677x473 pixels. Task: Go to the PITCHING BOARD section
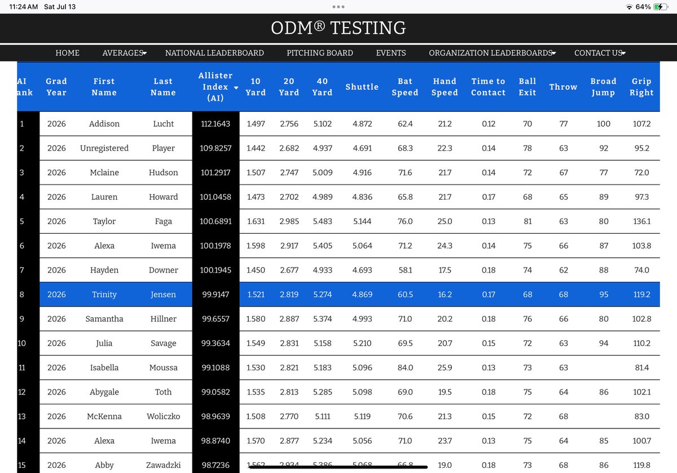320,53
